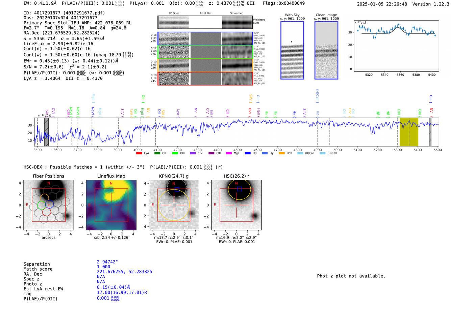This screenshot has height=322, width=473.
Task: Click the orange HeII legend swatch
Action: coord(282,153)
